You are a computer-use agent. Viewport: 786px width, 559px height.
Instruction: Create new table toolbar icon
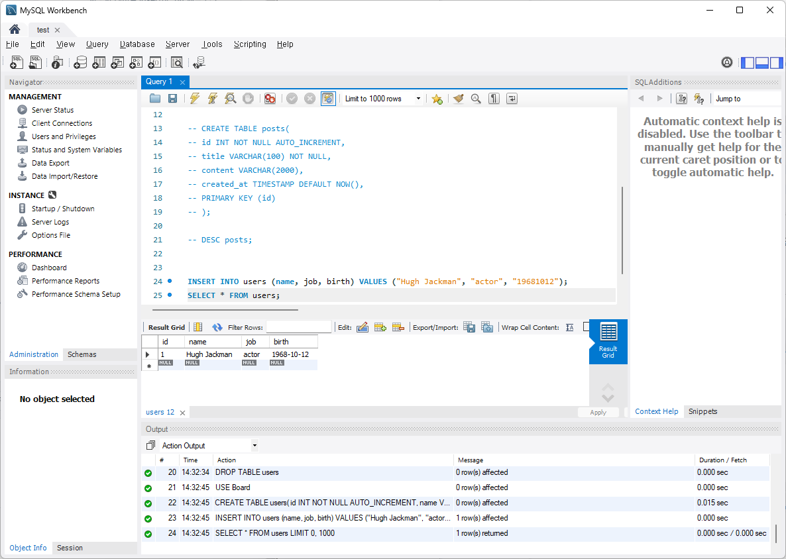99,62
